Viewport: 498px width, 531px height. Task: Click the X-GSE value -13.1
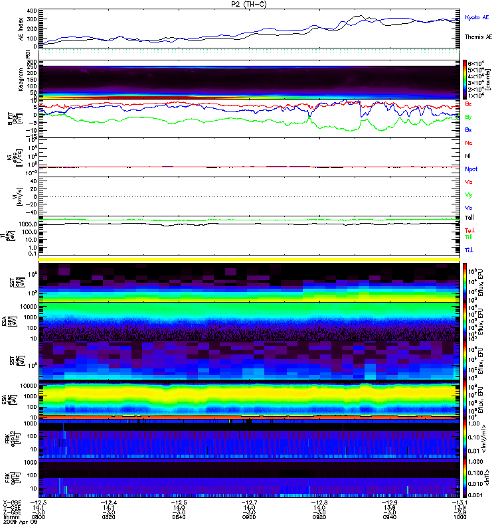click(x=459, y=502)
